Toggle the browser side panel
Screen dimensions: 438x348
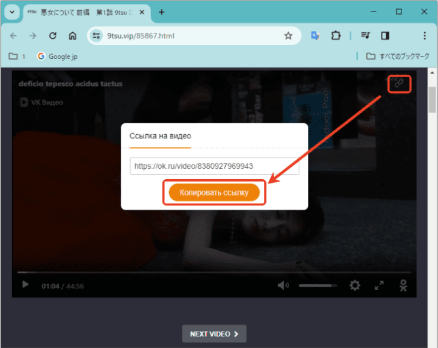point(385,36)
